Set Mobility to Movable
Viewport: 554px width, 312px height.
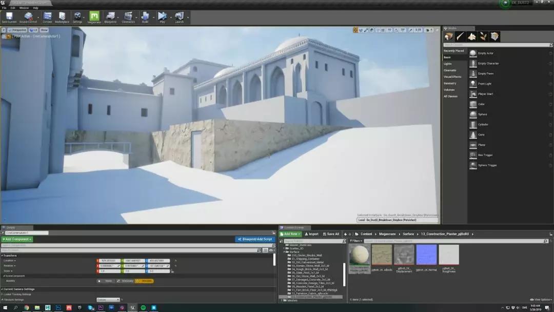(x=145, y=281)
